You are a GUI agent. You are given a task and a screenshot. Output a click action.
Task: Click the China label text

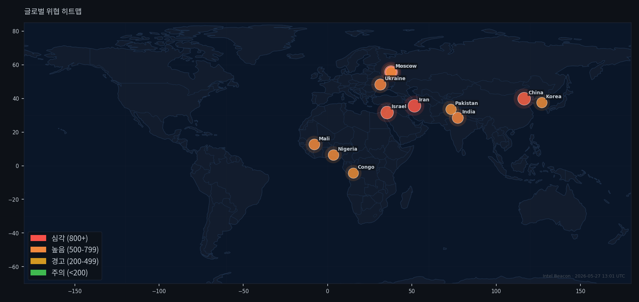(x=536, y=93)
